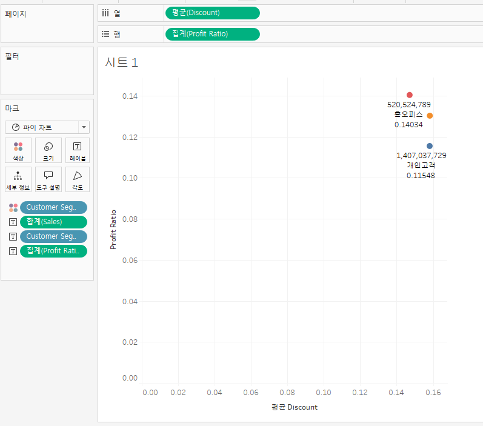Click the blue data point mark

430,145
